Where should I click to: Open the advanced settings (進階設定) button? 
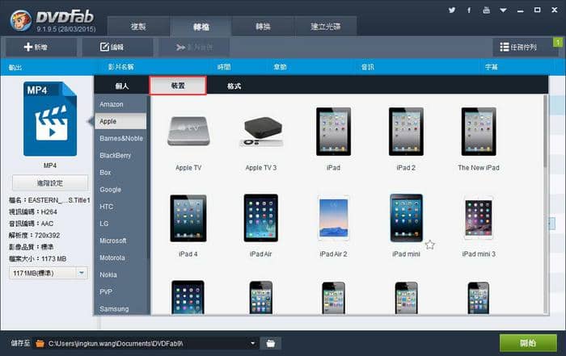50,183
